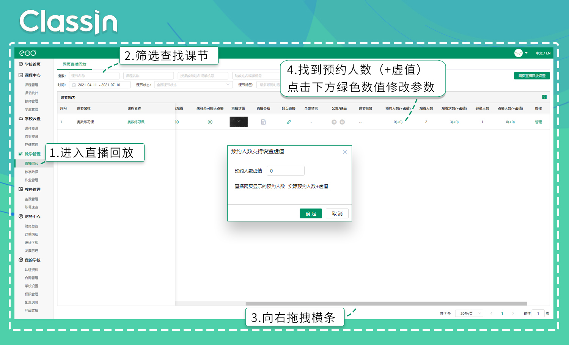This screenshot has width=569, height=345.
Task: Copy the 网页链接 link icon
Action: (289, 122)
